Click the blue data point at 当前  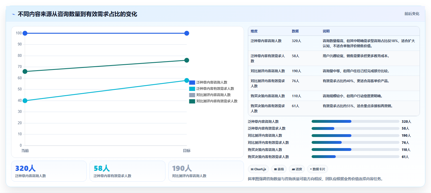pos(25,33)
